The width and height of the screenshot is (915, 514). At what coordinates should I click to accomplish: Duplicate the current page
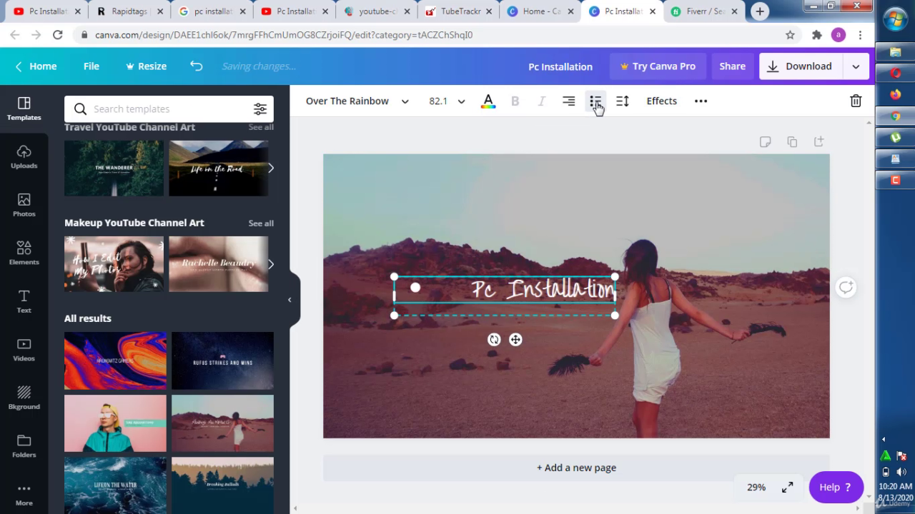click(792, 141)
